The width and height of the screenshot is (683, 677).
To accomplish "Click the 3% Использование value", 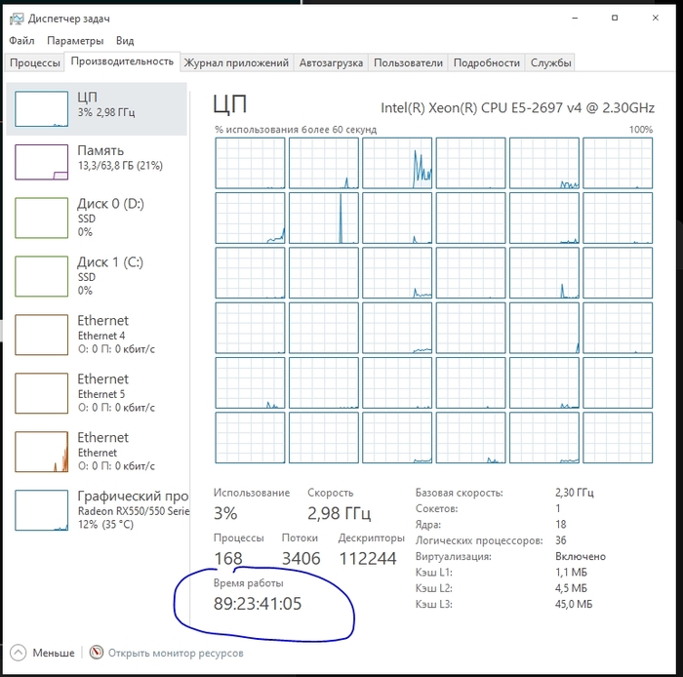I will (x=225, y=513).
